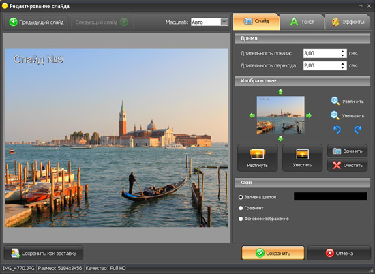Click the green up arrow above thumbnail
This screenshot has height=274, width=375.
[x=280, y=91]
